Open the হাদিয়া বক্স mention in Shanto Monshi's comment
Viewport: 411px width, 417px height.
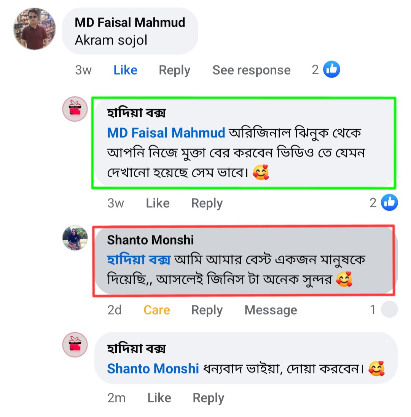(137, 259)
